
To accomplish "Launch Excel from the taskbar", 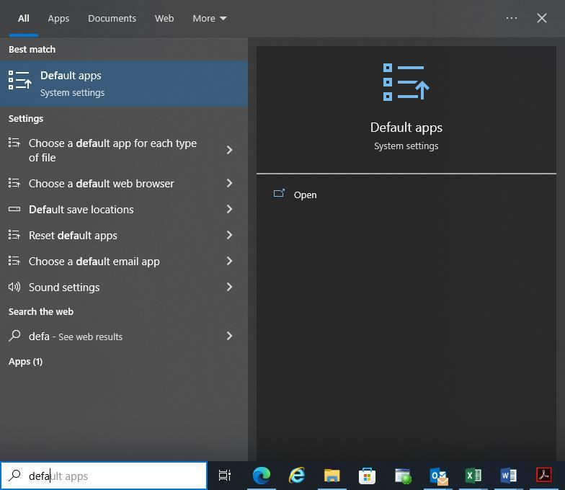I will coord(473,476).
